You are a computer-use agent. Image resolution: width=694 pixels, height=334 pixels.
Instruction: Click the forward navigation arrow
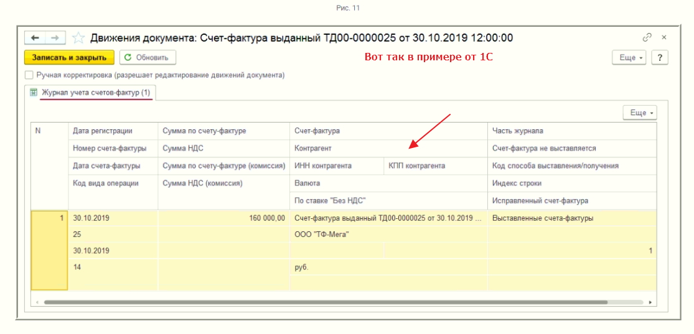click(x=55, y=38)
